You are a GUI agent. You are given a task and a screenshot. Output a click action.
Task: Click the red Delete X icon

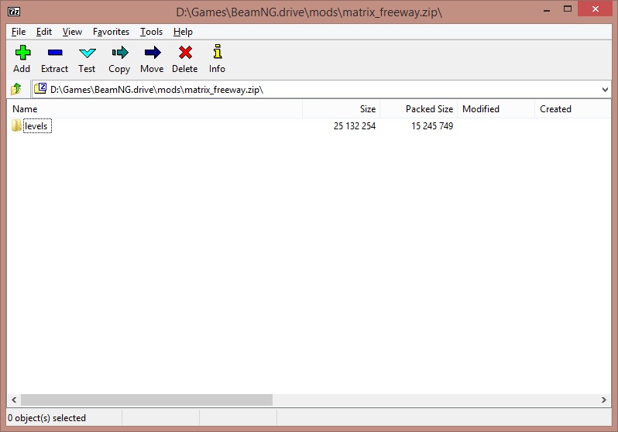(x=185, y=52)
